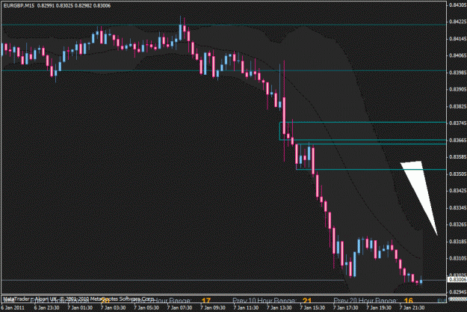Viewport: 467px width, 312px height.
Task: Click the 7 Jan 15:30 time label
Action: coord(312,308)
